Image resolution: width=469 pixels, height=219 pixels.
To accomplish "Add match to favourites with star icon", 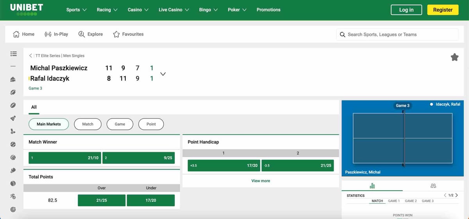I will (455, 57).
